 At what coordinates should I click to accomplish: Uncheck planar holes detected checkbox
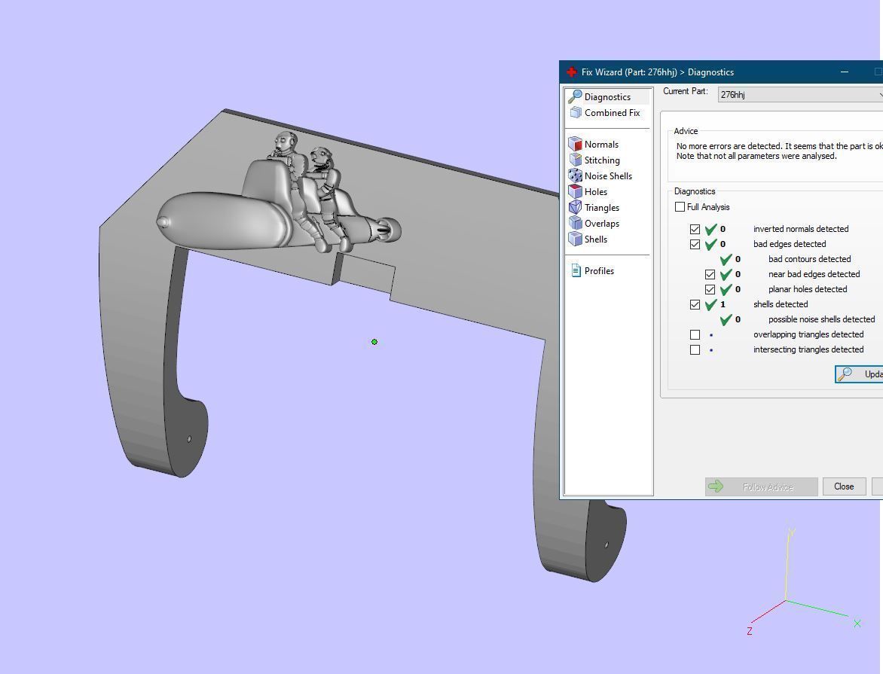click(710, 289)
